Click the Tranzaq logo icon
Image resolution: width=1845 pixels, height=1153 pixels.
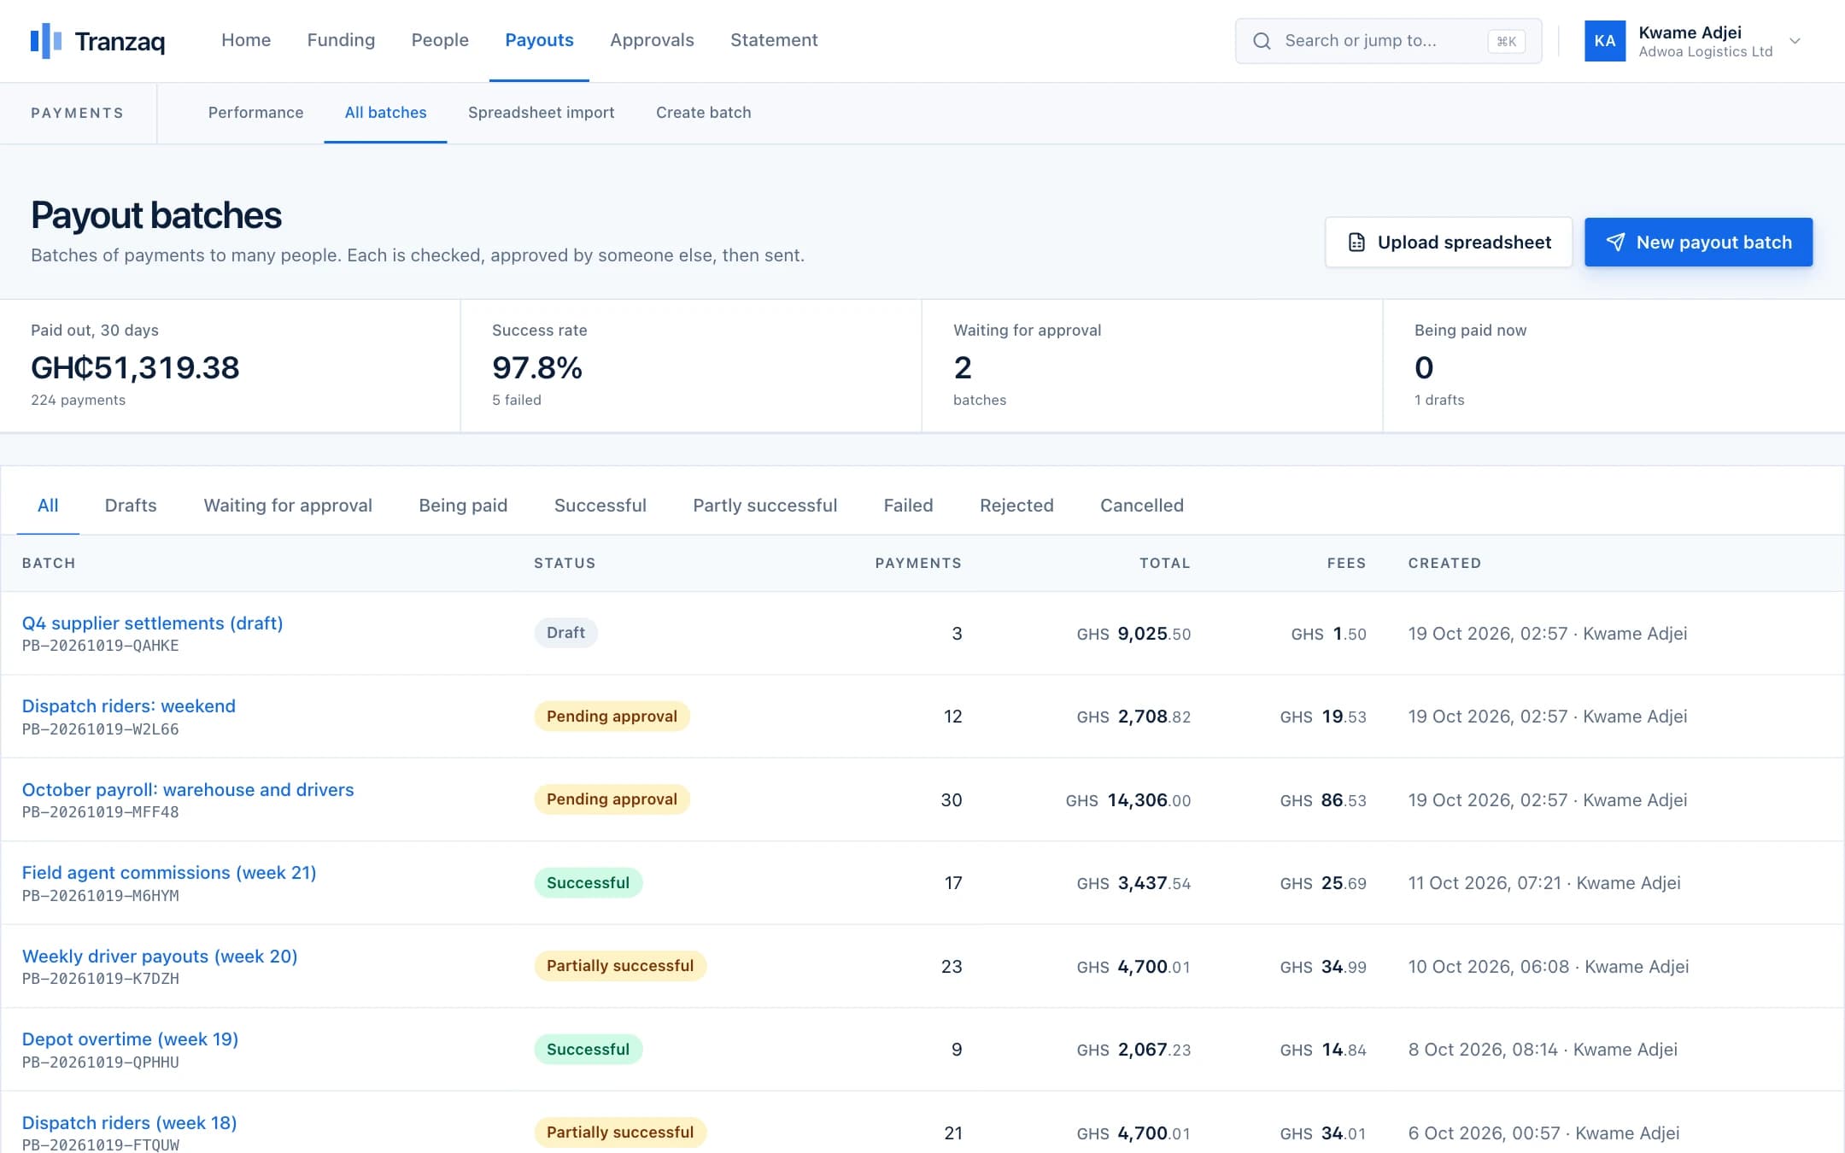coord(46,40)
